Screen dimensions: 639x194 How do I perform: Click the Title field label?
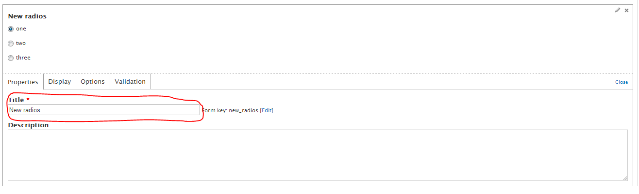point(16,100)
